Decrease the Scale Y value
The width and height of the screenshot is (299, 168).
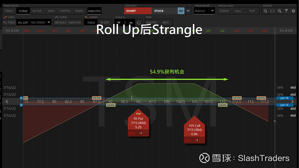118,22
